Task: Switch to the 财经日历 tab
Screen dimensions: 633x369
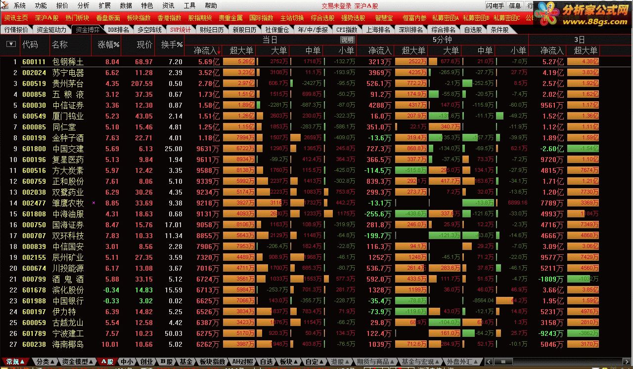Action: click(212, 30)
